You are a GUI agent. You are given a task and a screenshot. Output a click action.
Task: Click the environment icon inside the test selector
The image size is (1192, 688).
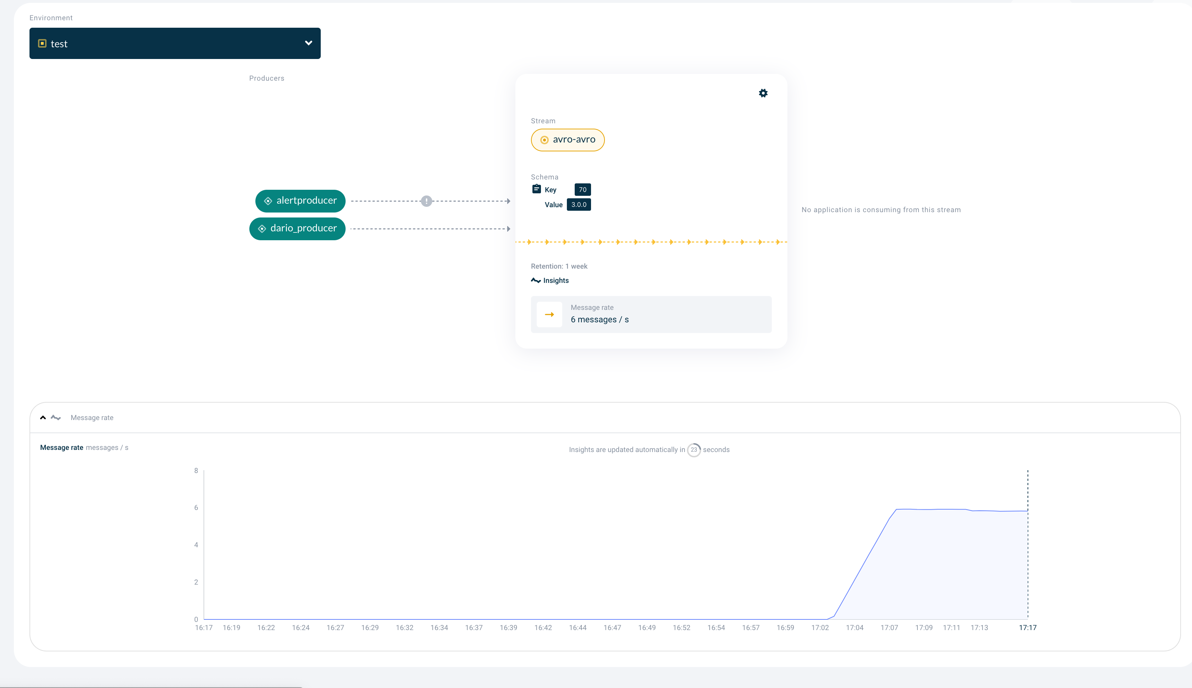tap(43, 43)
